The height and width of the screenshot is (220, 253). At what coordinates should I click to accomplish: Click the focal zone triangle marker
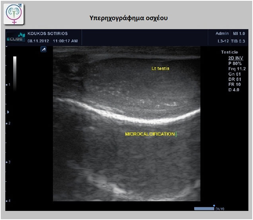[x=8, y=112]
